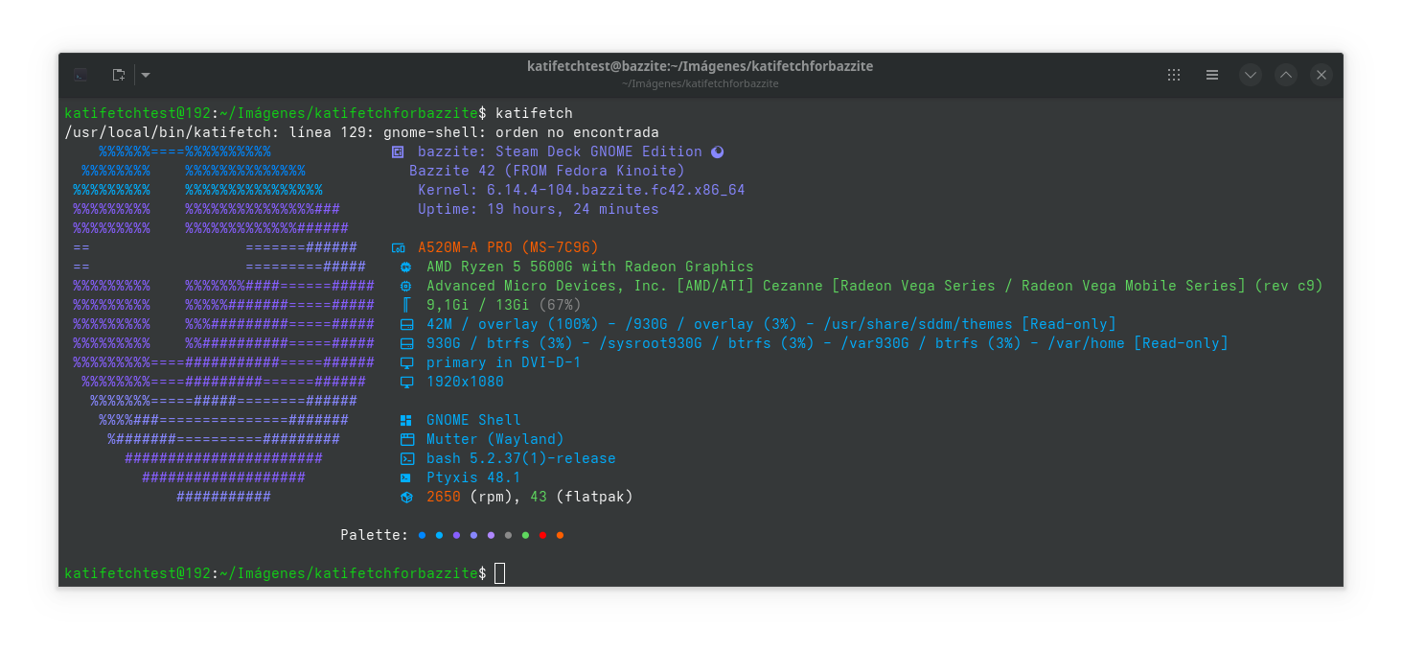Open the hamburger main menu
Viewport: 1402px width, 651px height.
click(1212, 74)
